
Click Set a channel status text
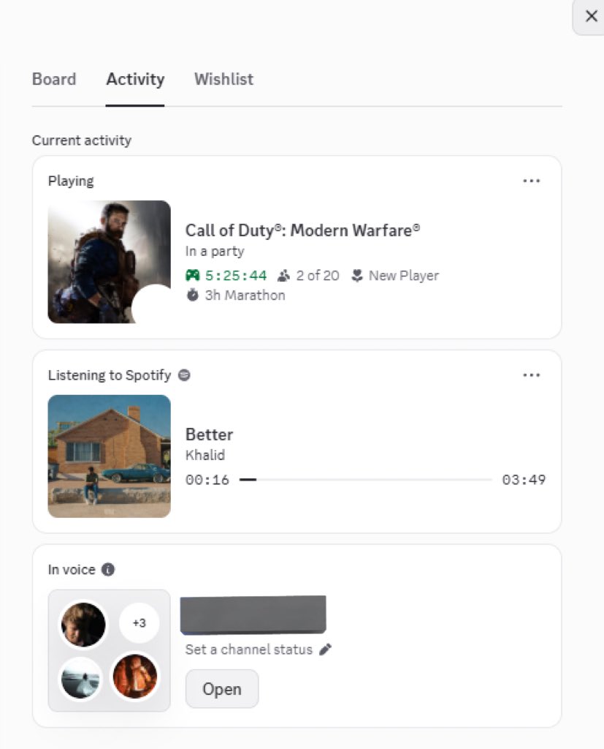point(248,650)
